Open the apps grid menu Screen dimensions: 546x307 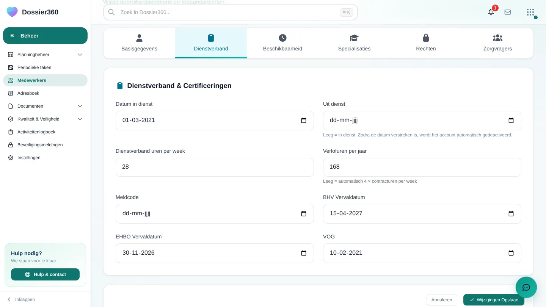pyautogui.click(x=530, y=12)
